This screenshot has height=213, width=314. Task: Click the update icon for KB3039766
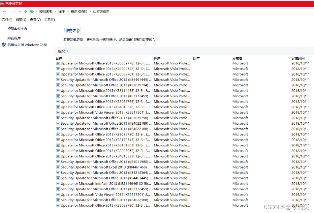pyautogui.click(x=58, y=102)
